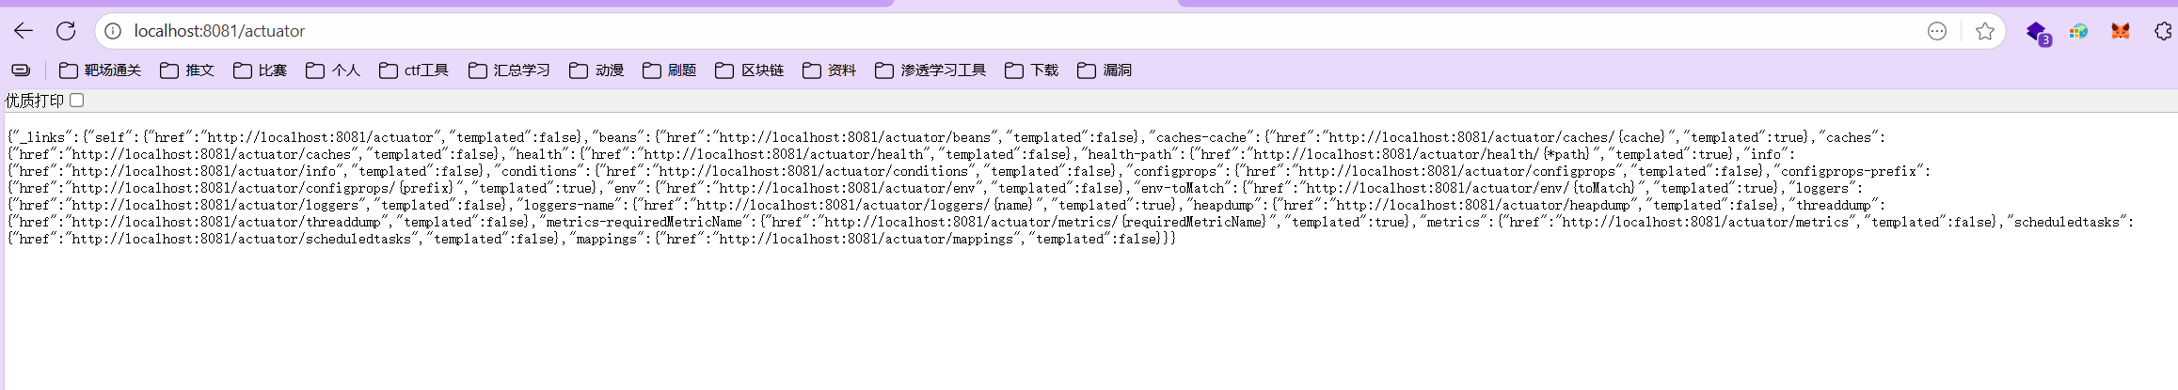
Task: Open the 动漫 bookmark folder
Action: 596,70
